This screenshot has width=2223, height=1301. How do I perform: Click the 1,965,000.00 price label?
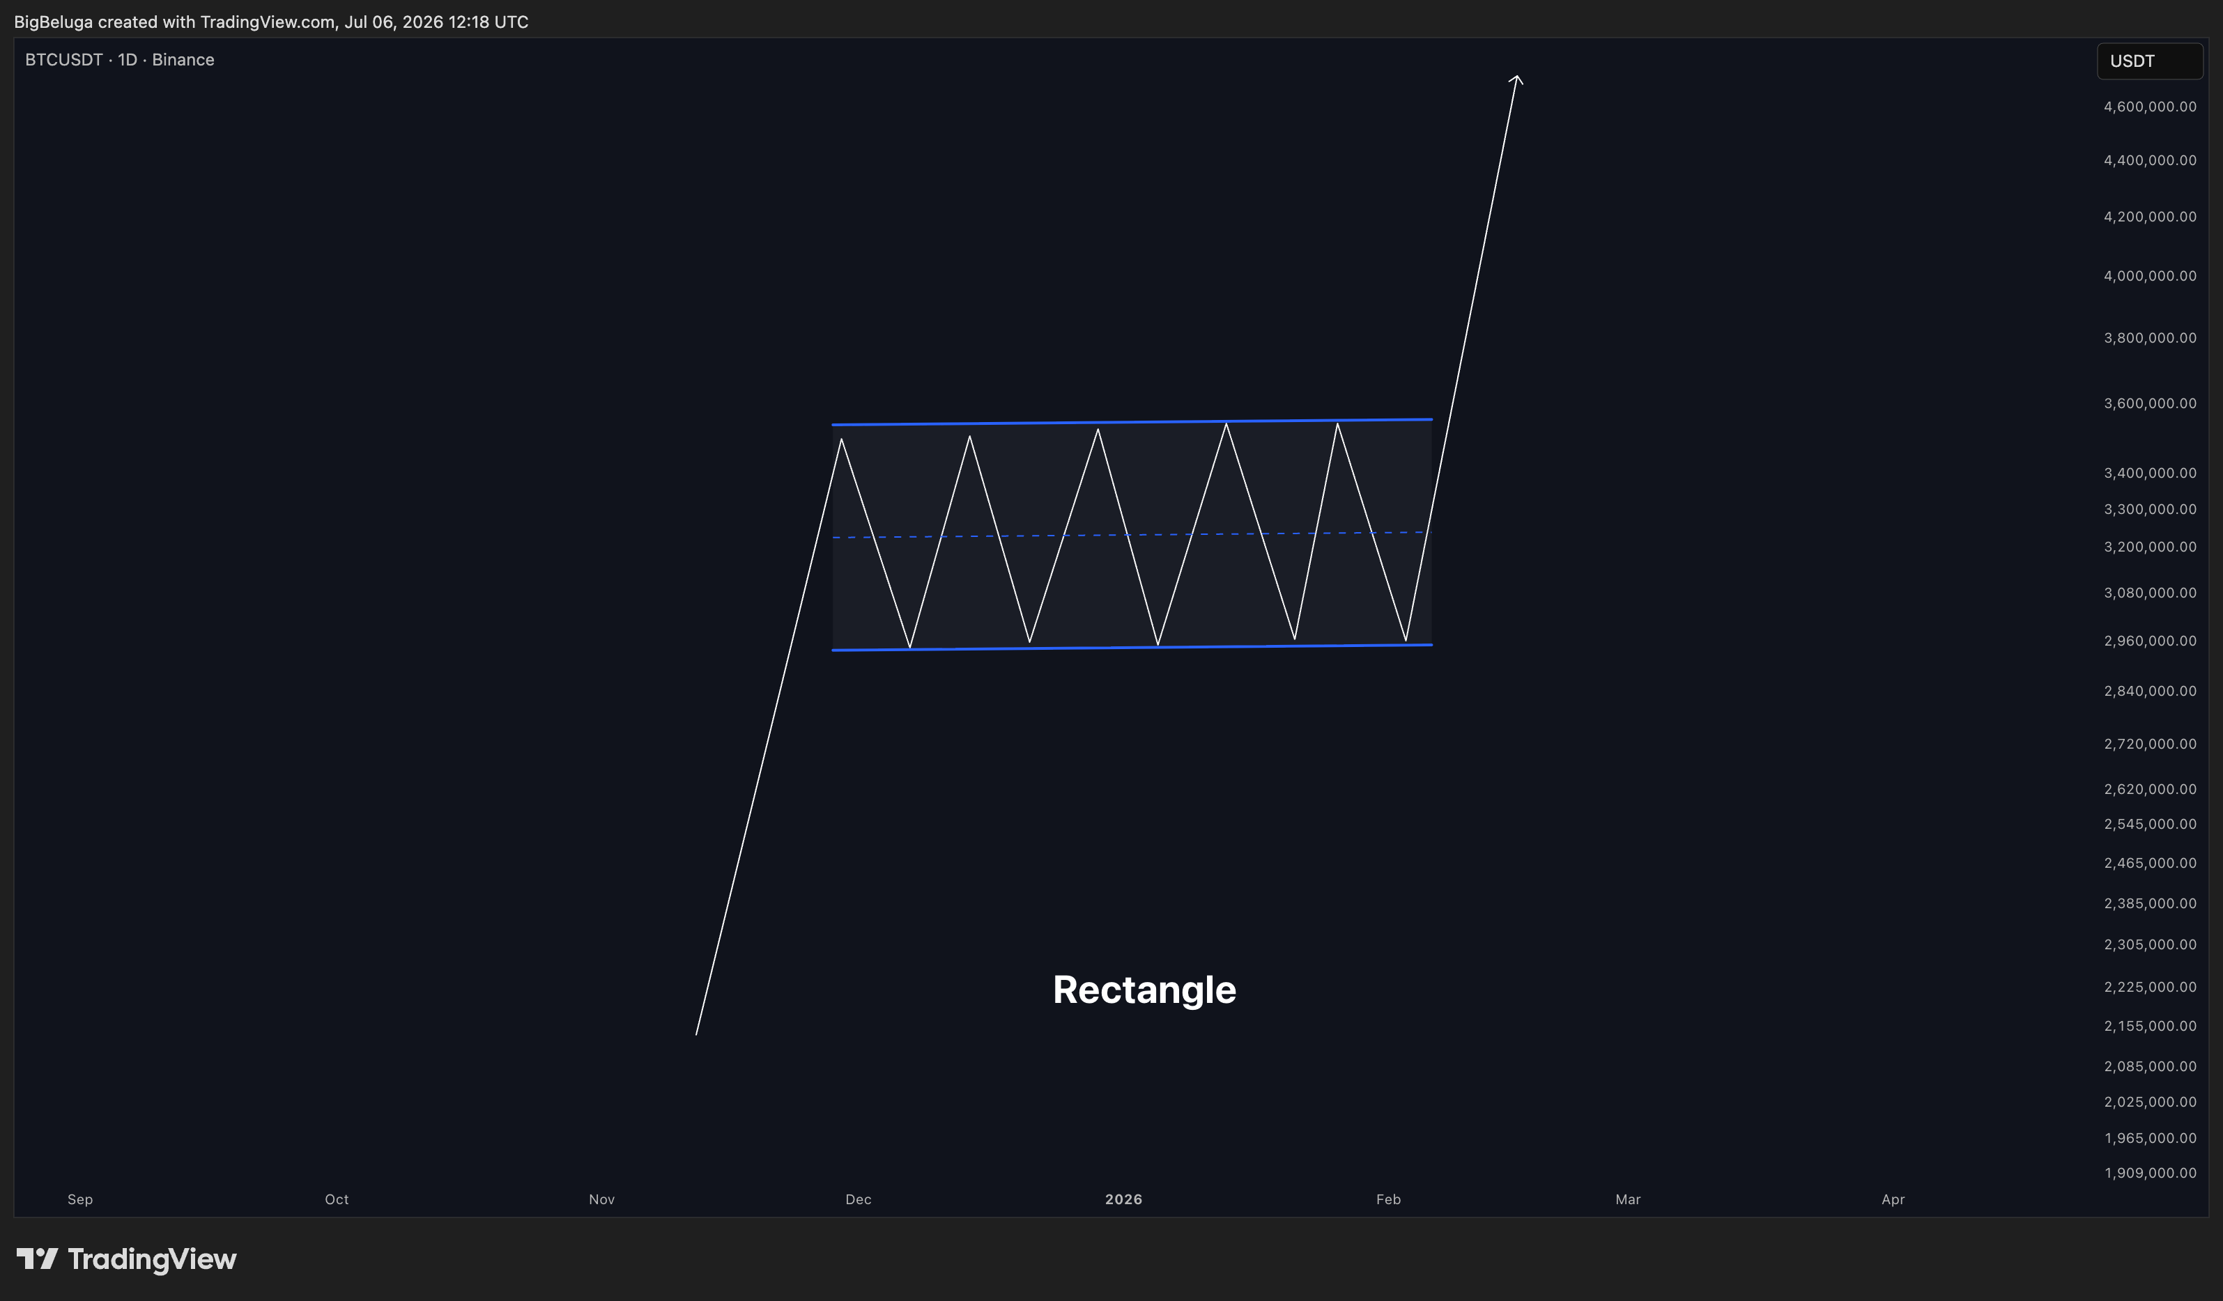click(x=2150, y=1138)
